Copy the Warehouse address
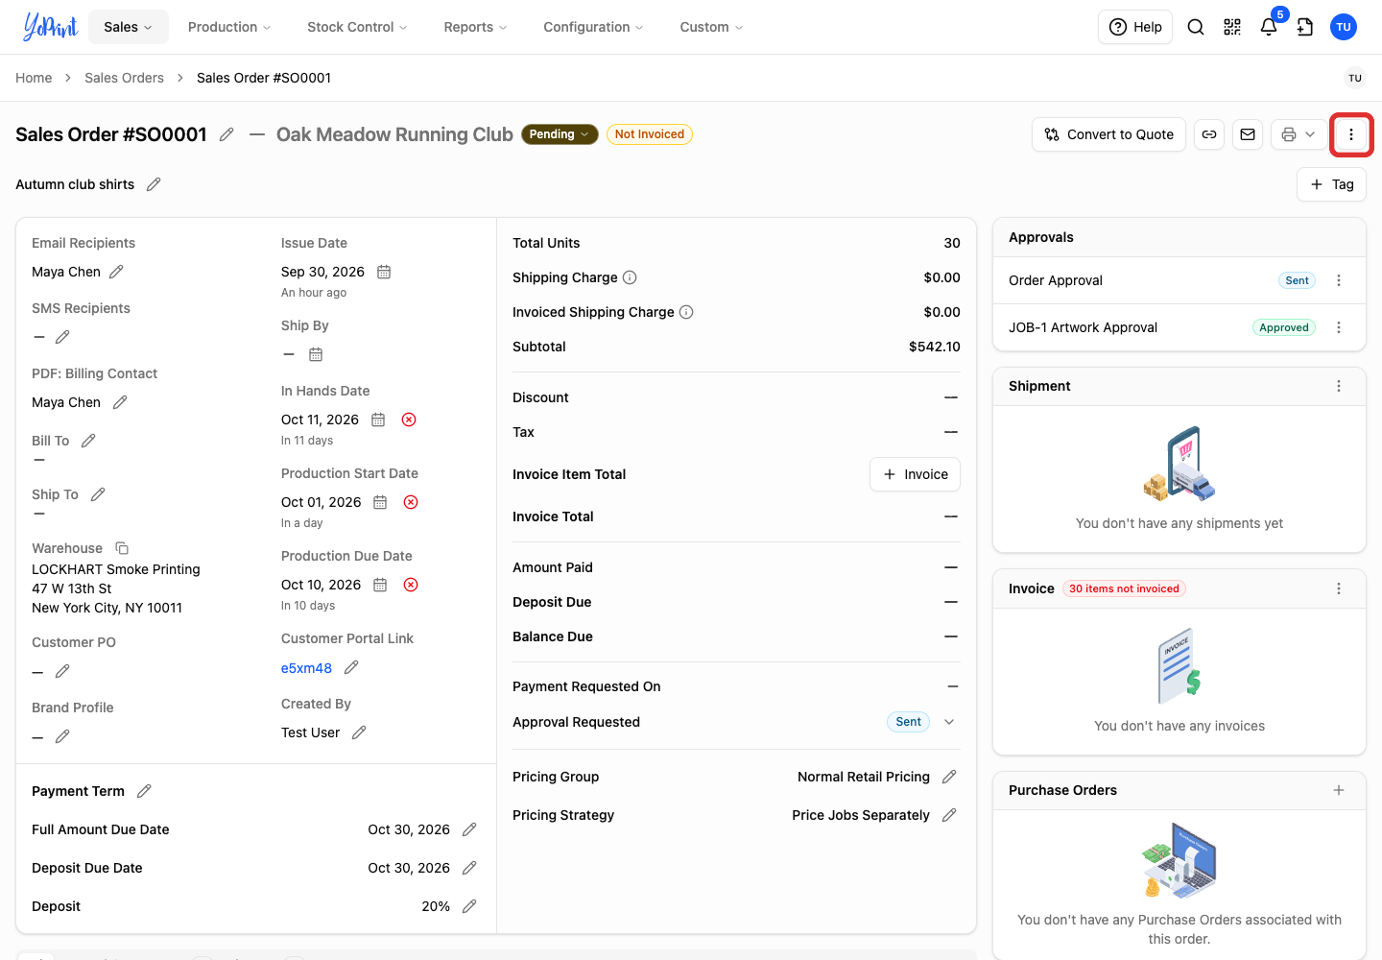The width and height of the screenshot is (1382, 960). coord(122,548)
